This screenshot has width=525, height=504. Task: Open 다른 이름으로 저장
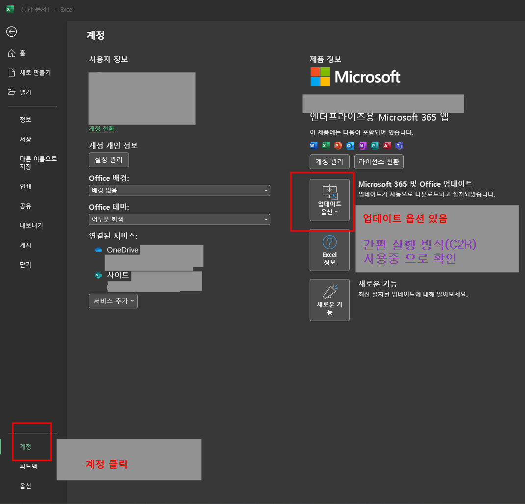[x=38, y=163]
